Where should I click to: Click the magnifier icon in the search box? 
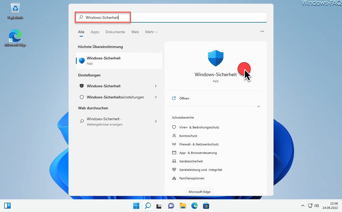81,18
